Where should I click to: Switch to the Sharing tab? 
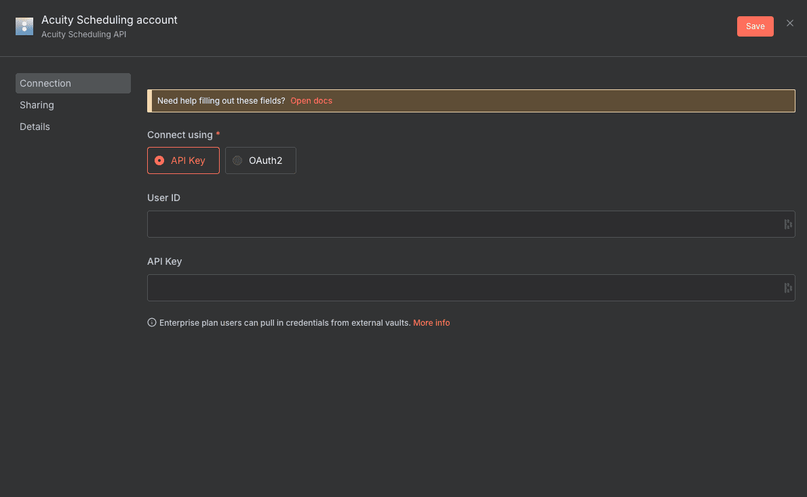37,105
